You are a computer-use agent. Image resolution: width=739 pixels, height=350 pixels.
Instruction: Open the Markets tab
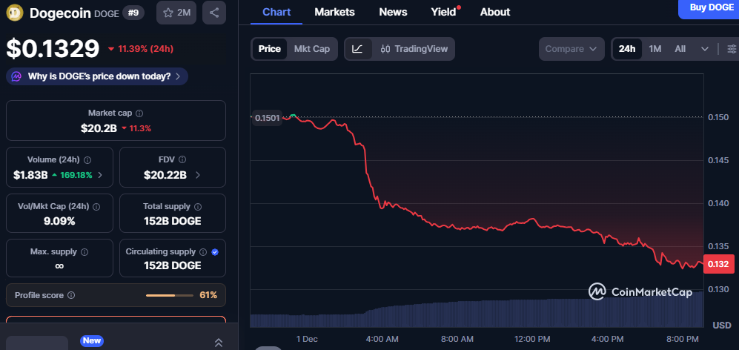pos(334,13)
